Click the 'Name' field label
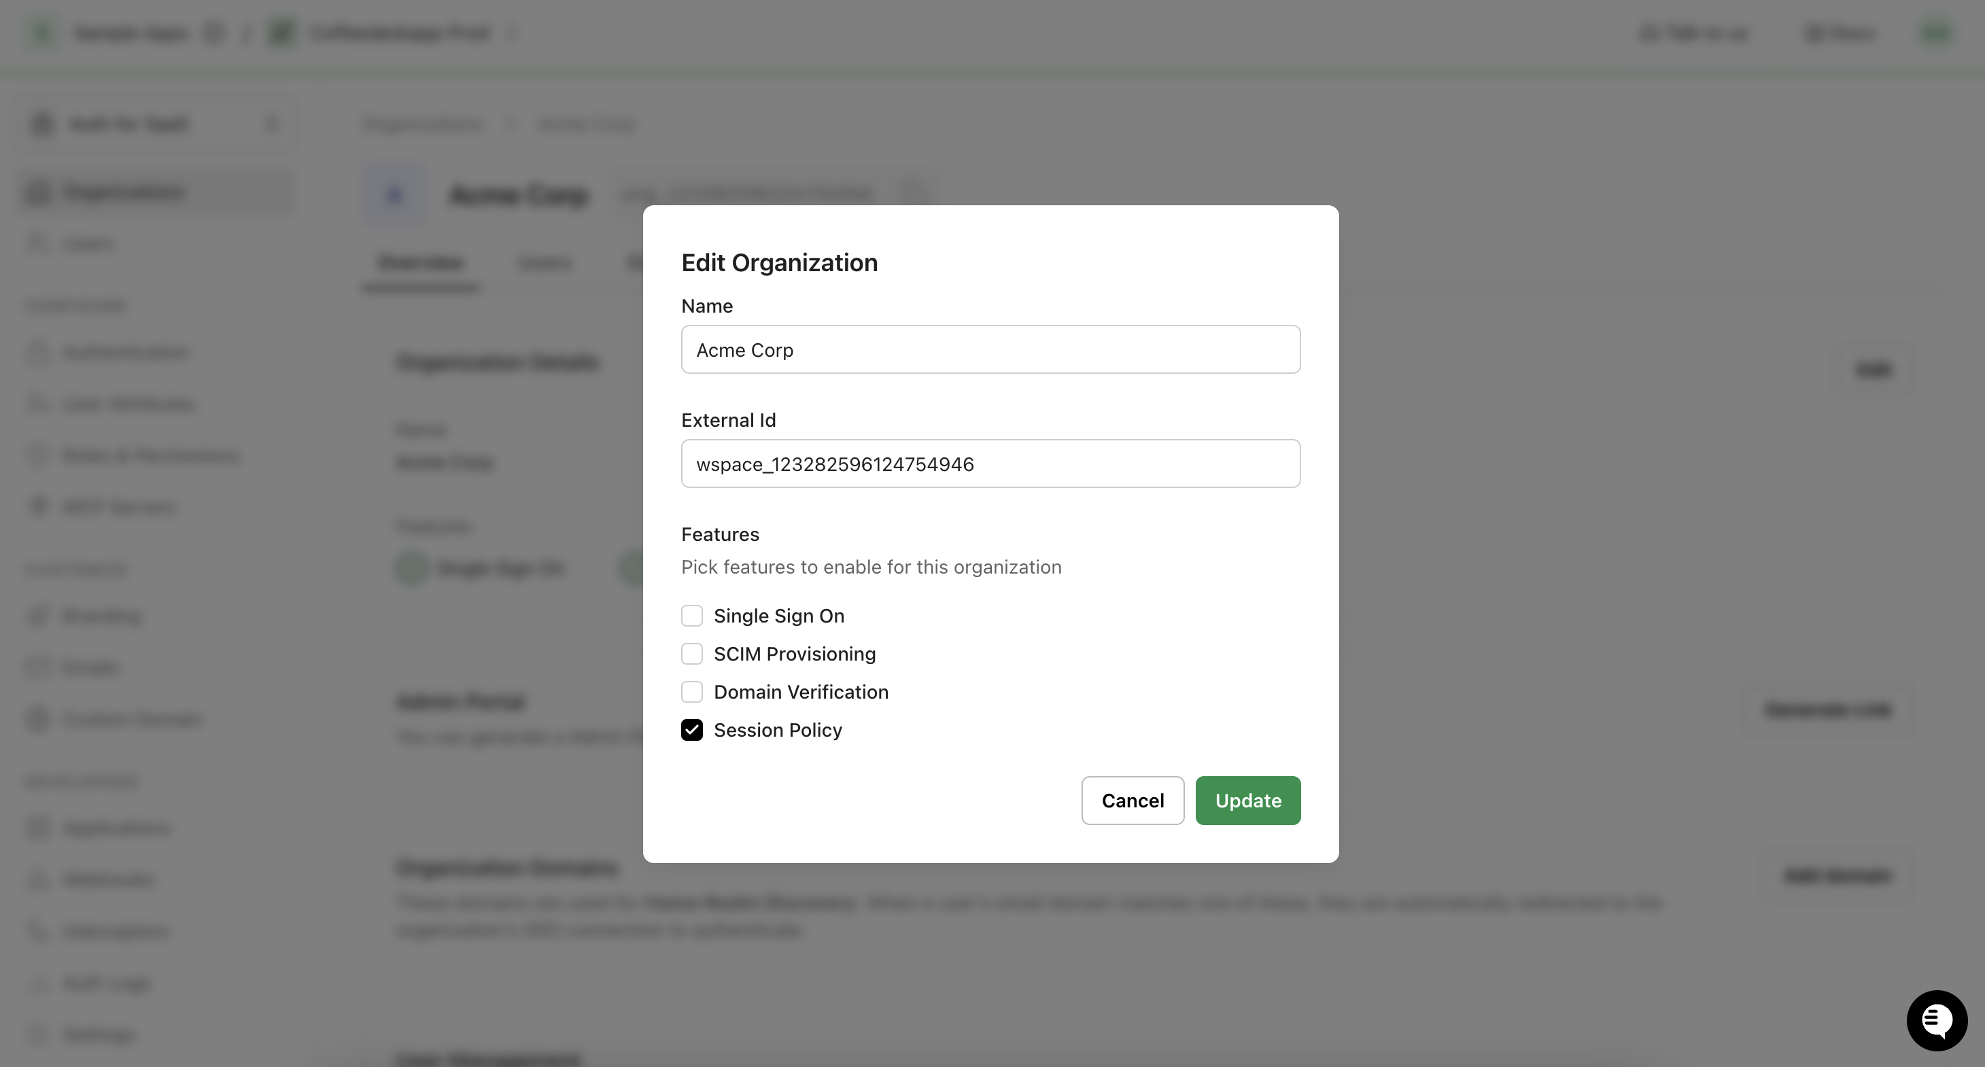 pos(706,306)
